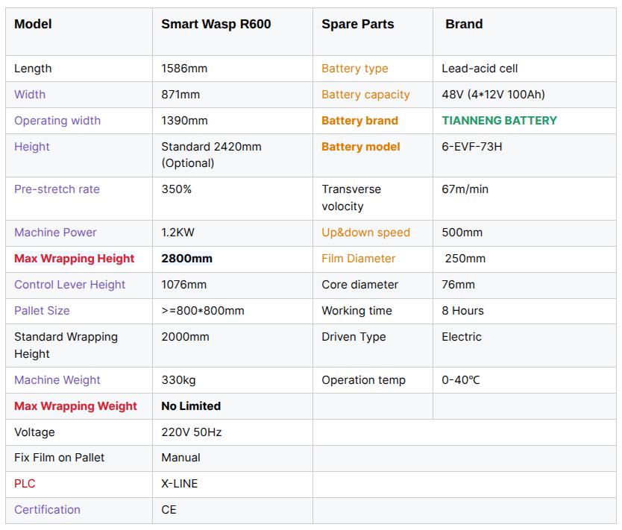The width and height of the screenshot is (622, 530).
Task: Click the Battery model label
Action: click(360, 147)
